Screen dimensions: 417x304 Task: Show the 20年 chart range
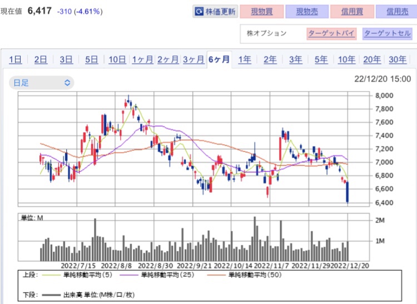372,59
